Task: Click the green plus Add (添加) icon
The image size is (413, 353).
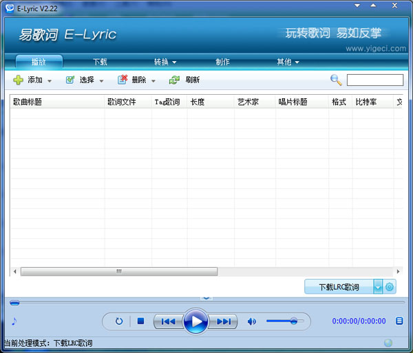Action: point(18,80)
